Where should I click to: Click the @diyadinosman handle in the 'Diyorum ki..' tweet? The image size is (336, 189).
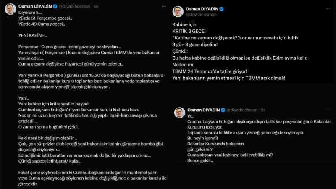75,6
